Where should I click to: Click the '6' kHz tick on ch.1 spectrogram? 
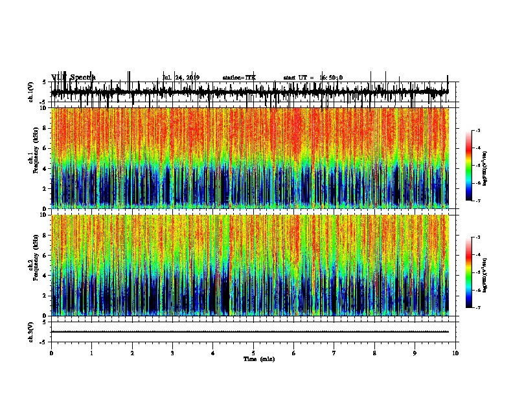point(45,148)
